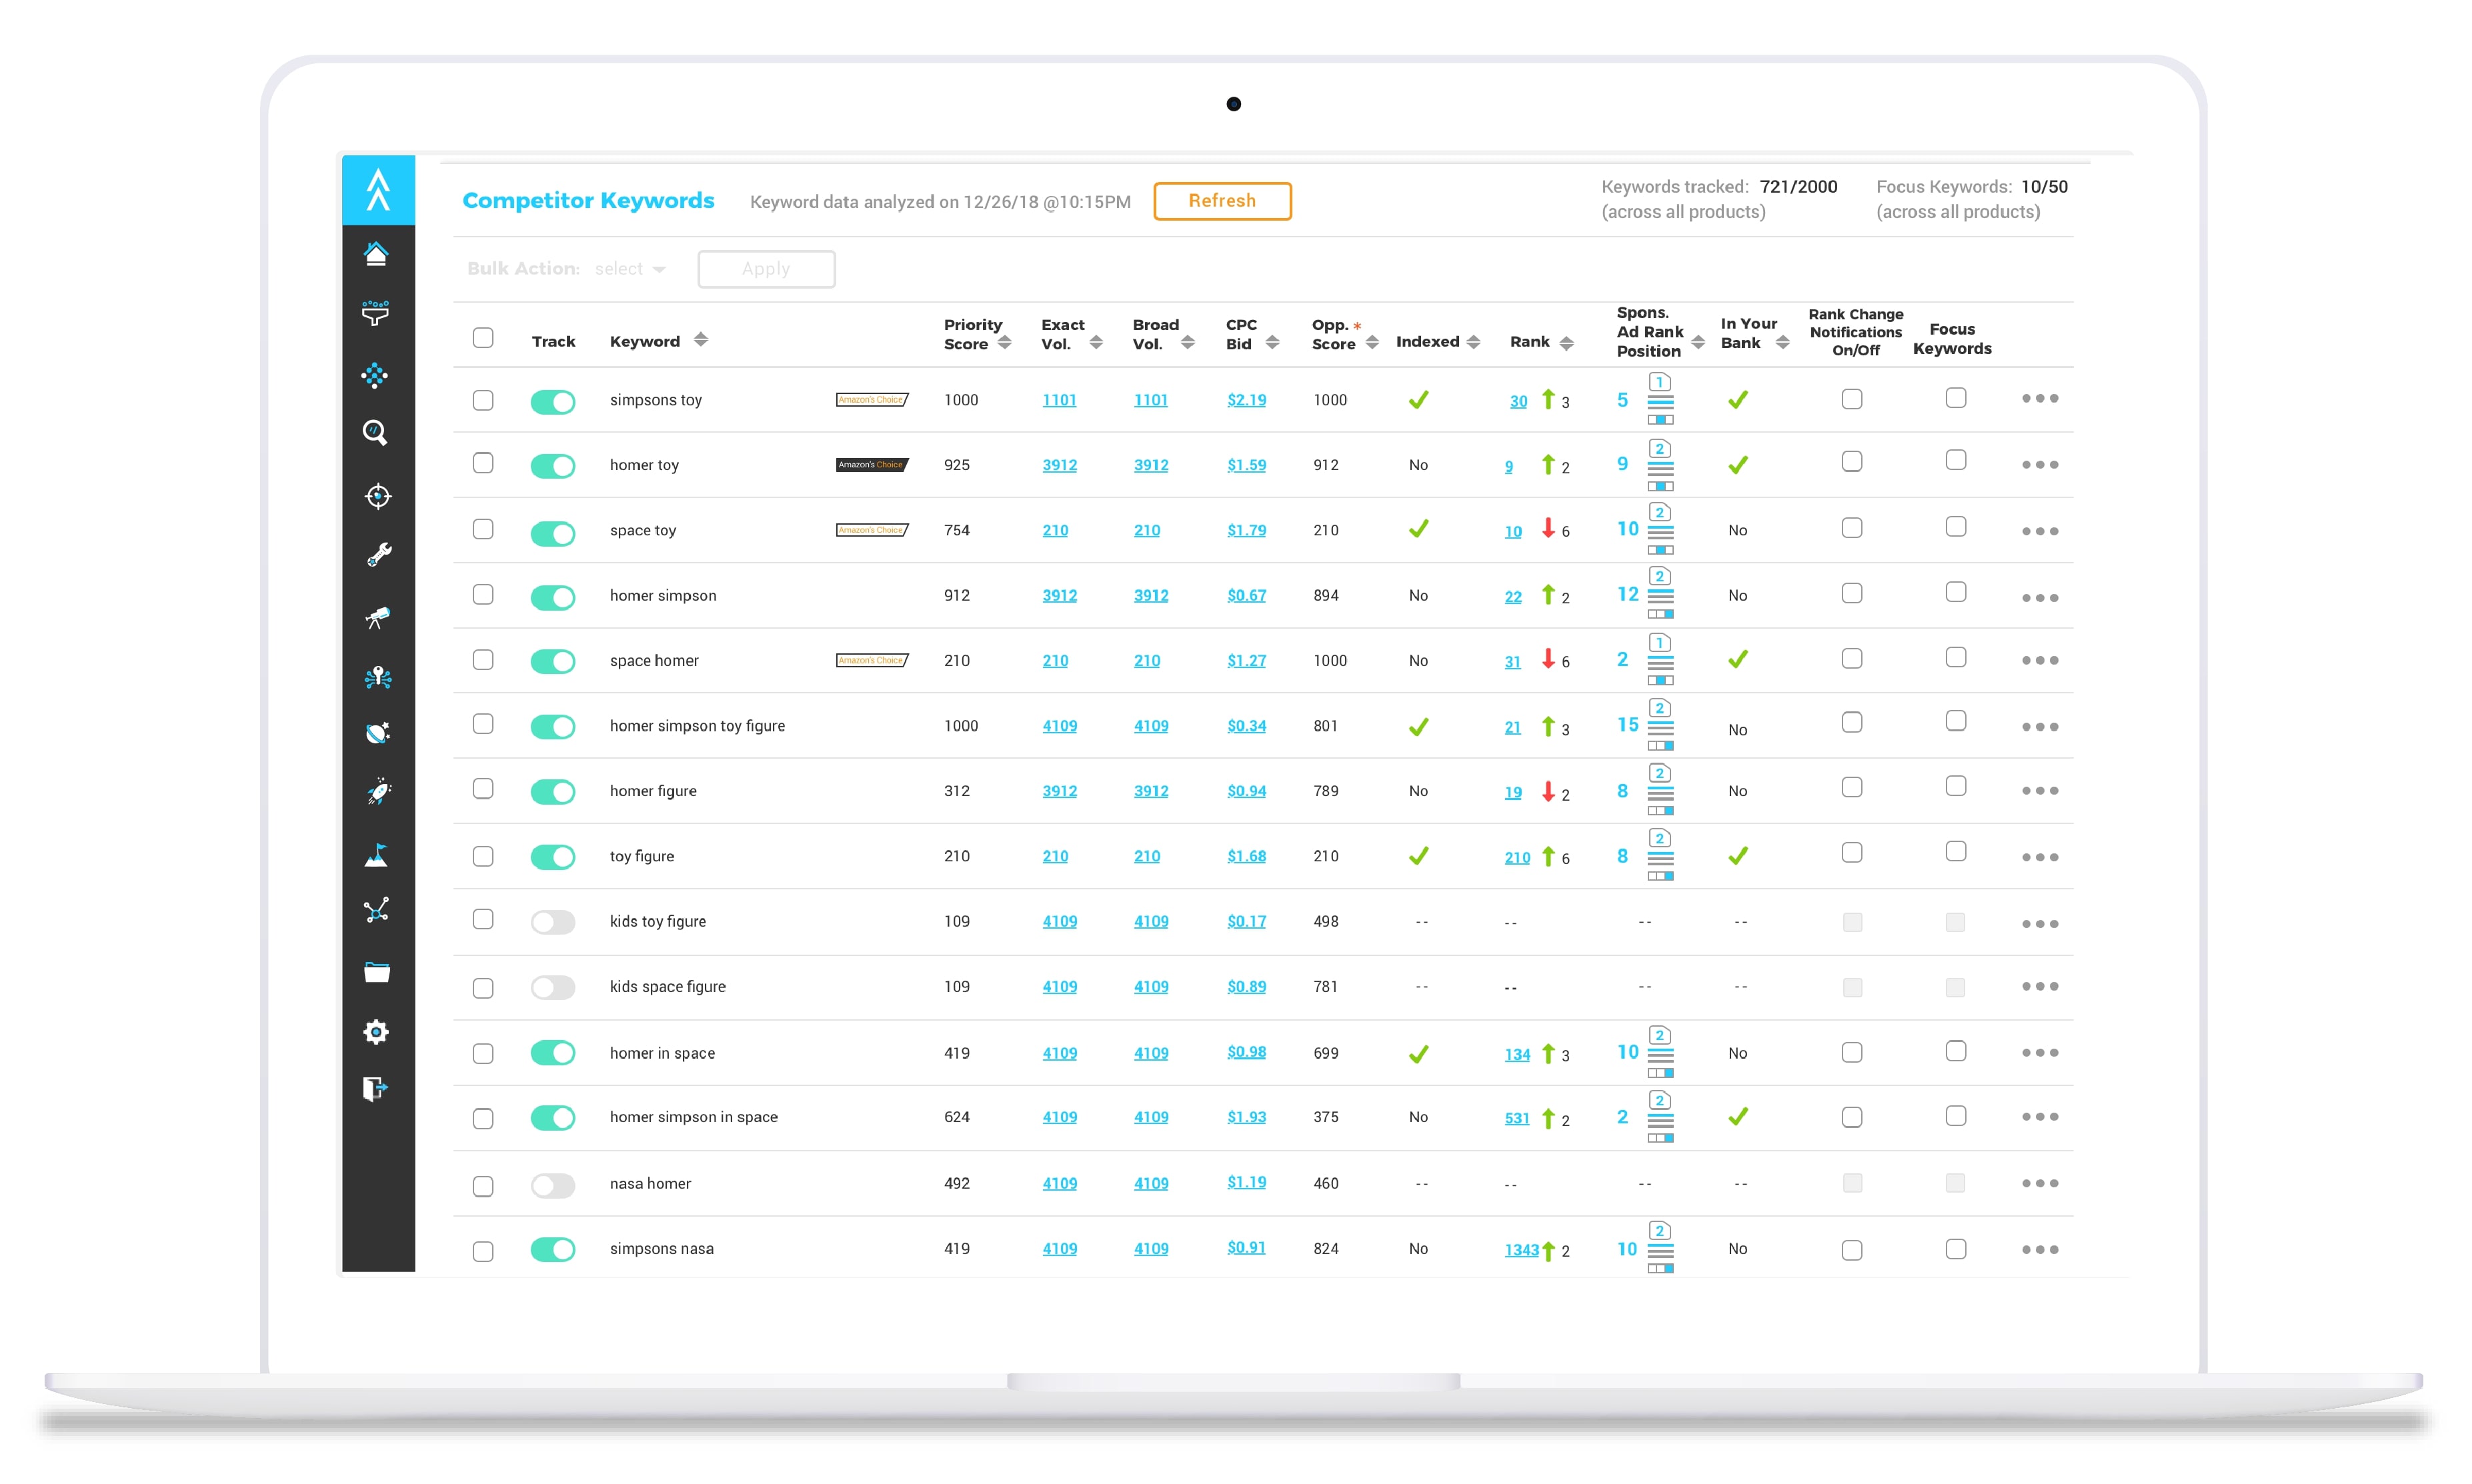Open the rocket launch icon
Screen dimensions: 2472x1484
(378, 792)
